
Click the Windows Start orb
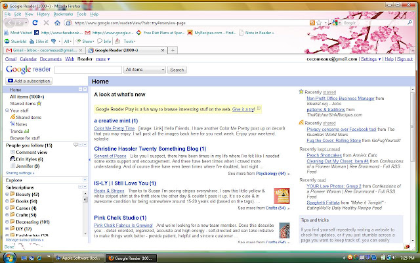9,258
